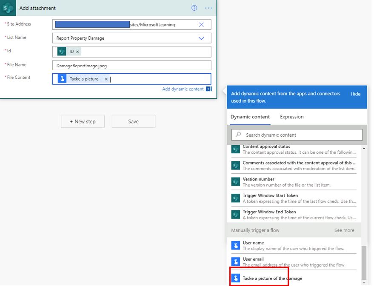Click See more for Manually trigger a flow
Screen dimensions: 374x290
pos(344,230)
